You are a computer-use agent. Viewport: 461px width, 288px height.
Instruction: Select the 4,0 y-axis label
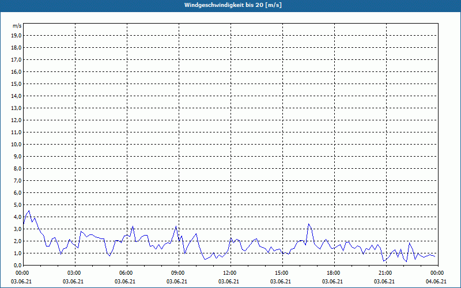click(17, 217)
